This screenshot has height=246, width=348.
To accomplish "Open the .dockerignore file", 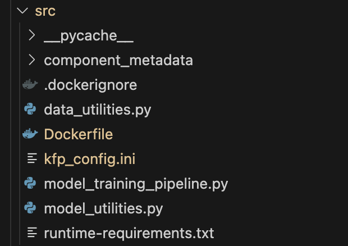I will tap(90, 85).
